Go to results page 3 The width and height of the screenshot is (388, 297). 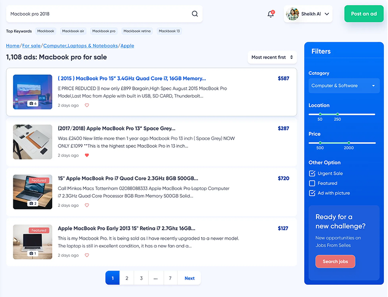click(x=141, y=278)
